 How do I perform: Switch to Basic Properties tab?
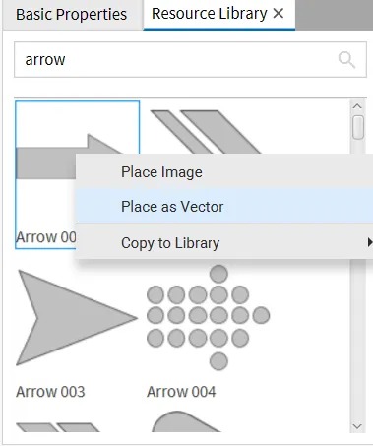[72, 15]
